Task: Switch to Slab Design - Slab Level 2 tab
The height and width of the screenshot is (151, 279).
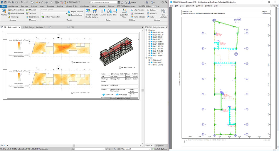Action: pyautogui.click(x=35, y=27)
